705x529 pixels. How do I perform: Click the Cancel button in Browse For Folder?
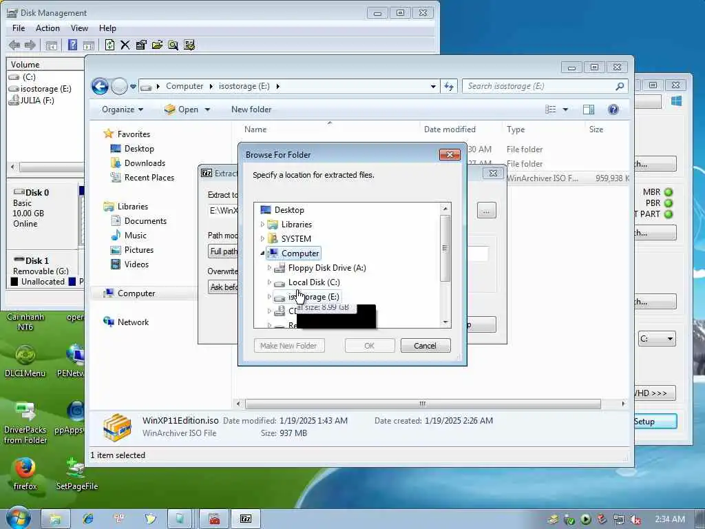(x=425, y=346)
